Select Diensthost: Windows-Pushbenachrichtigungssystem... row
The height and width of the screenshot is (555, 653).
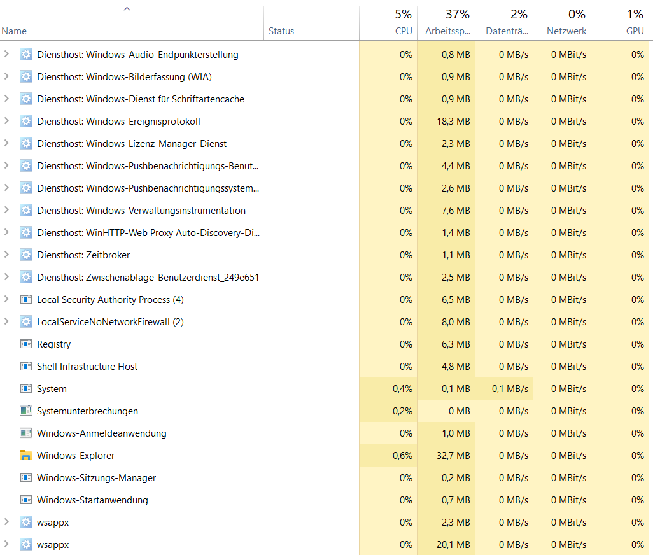(325, 188)
